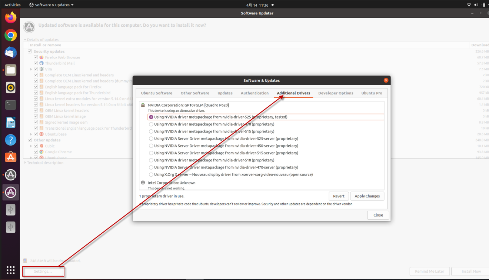Screen dimensions: 489x280
Task: Uncheck Firefox Web Browser update
Action: tap(36, 57)
